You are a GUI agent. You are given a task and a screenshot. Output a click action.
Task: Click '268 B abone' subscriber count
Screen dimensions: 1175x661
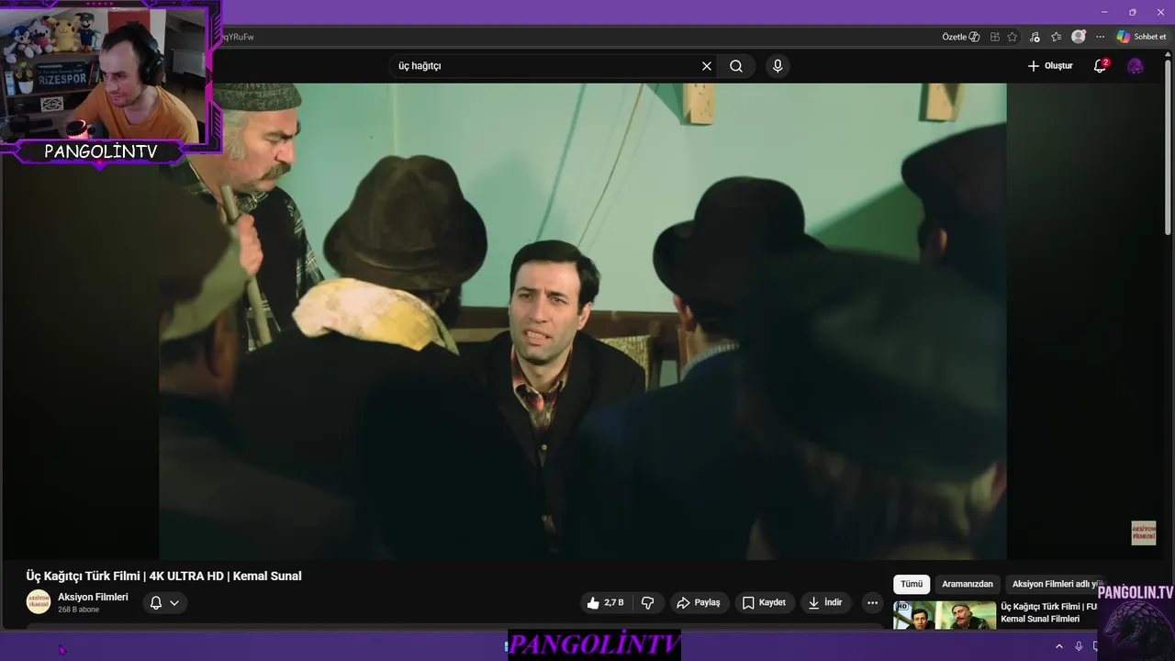pyautogui.click(x=78, y=610)
